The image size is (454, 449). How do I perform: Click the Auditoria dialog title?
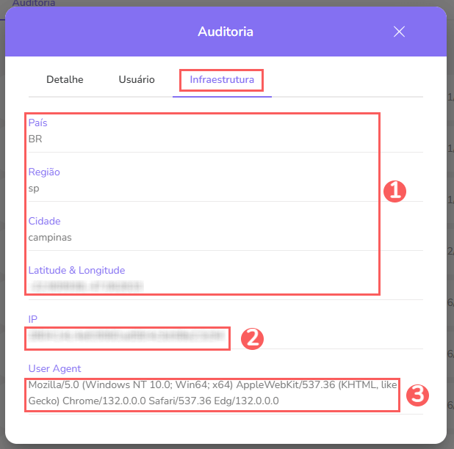tap(226, 32)
